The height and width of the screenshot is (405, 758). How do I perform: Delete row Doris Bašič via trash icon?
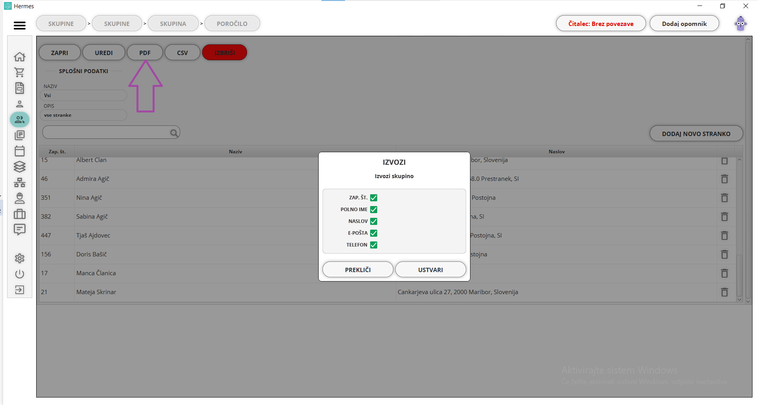click(x=725, y=254)
